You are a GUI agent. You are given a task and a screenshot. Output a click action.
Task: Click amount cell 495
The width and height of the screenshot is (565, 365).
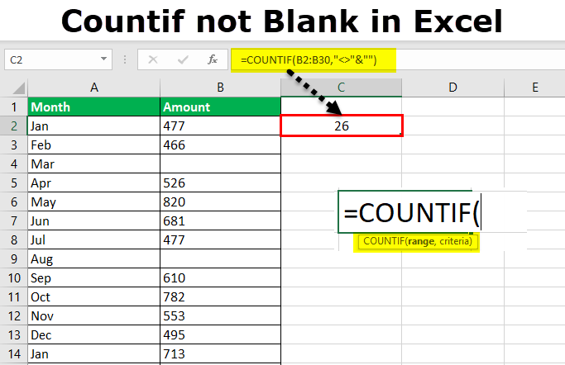point(221,335)
